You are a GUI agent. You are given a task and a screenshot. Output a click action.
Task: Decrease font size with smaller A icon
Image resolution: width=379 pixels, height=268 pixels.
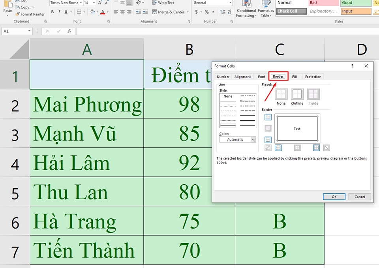(x=106, y=3)
